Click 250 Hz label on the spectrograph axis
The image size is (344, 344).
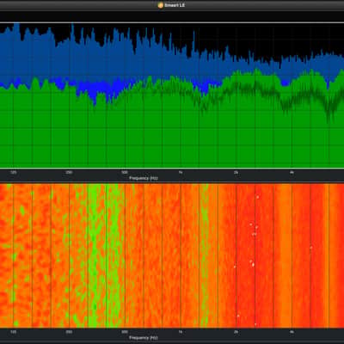click(69, 332)
